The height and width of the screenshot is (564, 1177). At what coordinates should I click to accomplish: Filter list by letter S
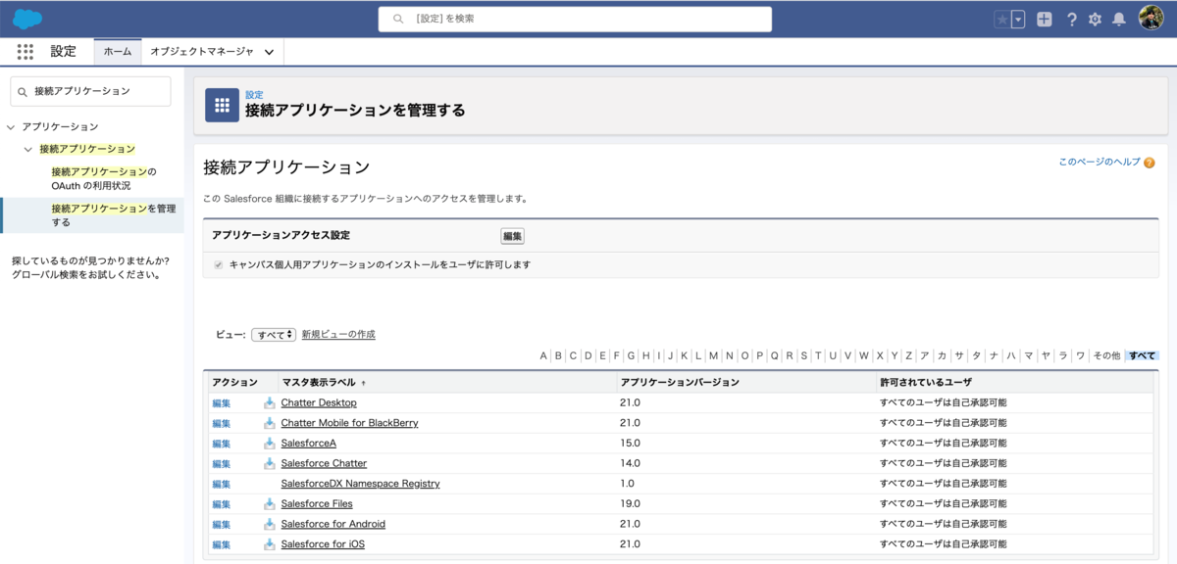[803, 355]
